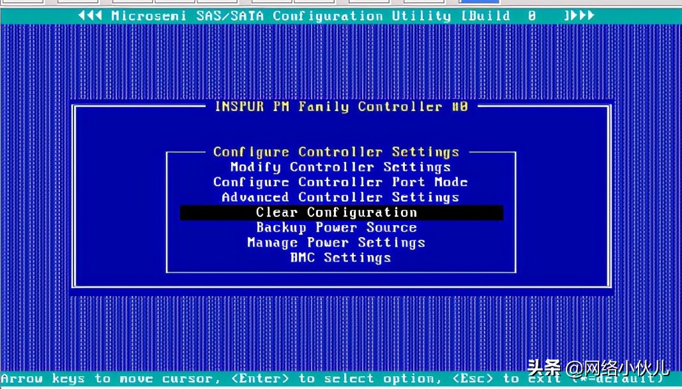Select the highlighted Clear Configuration entry
Screen dimensions: 682x389
point(342,213)
